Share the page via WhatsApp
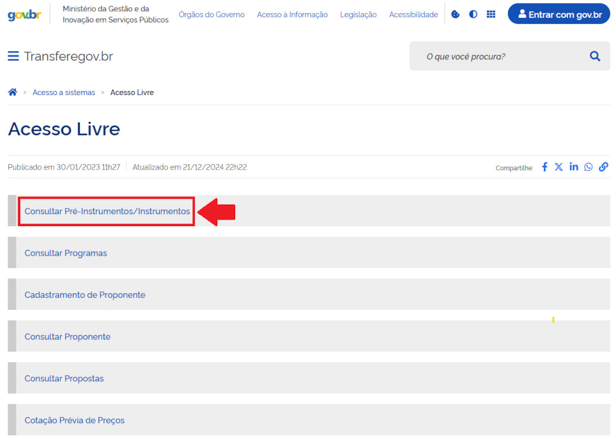 588,167
